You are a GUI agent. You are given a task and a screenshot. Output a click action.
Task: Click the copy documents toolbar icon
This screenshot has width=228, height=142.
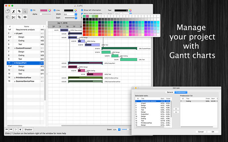pos(8,11)
